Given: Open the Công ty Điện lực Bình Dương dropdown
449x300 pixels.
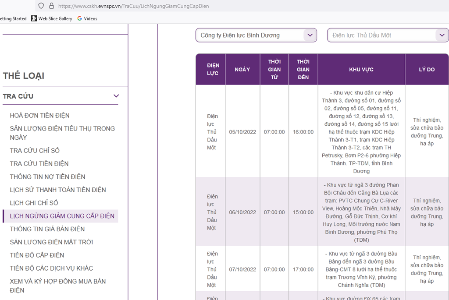Looking at the screenshot, I should pyautogui.click(x=256, y=35).
